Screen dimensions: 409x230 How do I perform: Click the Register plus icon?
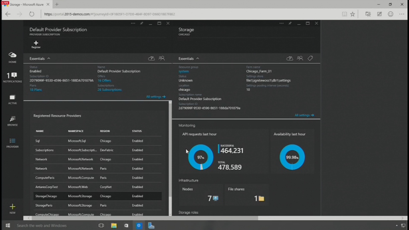coord(36,44)
